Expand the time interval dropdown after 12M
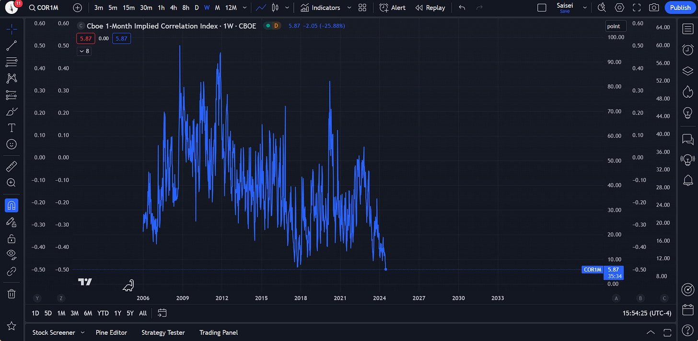698x341 pixels. click(x=245, y=8)
